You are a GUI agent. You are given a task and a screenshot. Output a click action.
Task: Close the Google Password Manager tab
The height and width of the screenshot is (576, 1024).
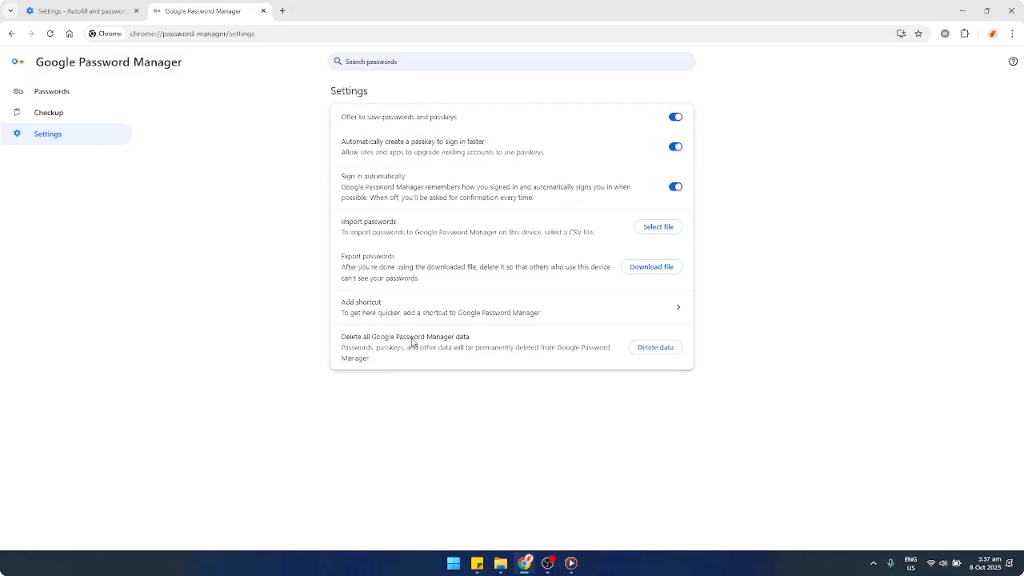tap(263, 11)
